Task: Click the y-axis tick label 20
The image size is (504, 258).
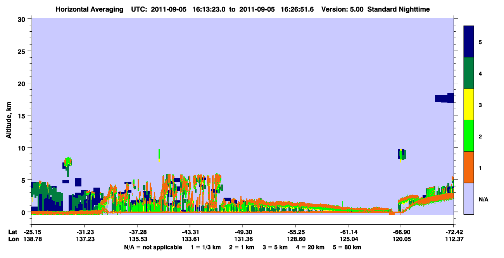Action: pos(22,83)
